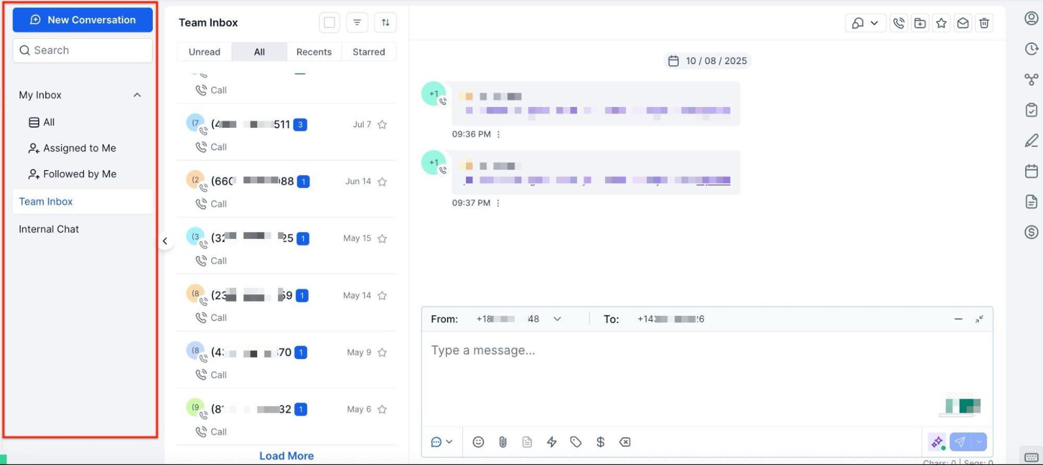
Task: Click the dollar sign payment icon
Action: click(x=601, y=442)
